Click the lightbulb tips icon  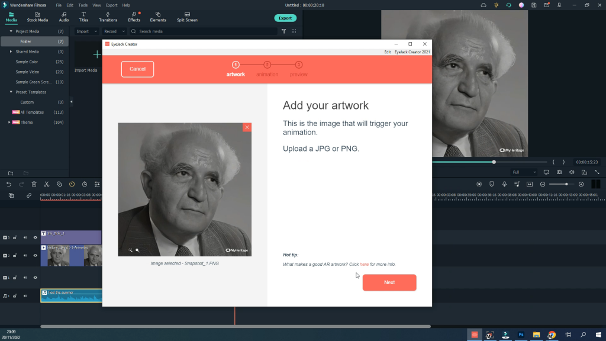point(497,5)
